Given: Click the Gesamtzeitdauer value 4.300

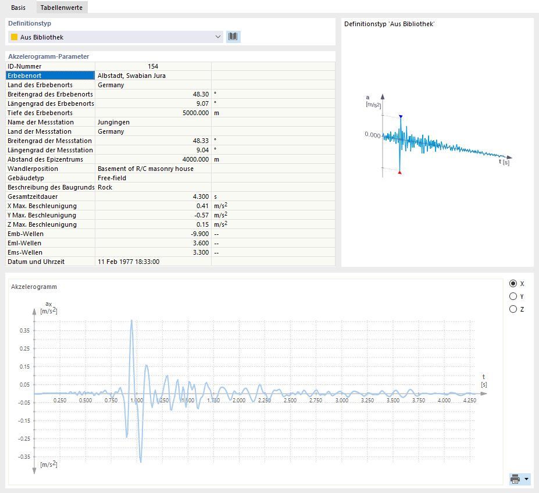Looking at the screenshot, I should coord(201,197).
